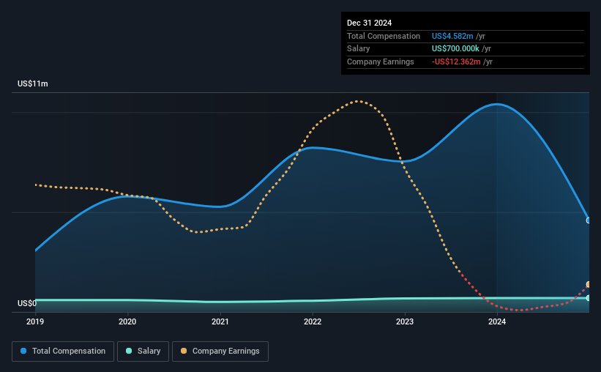Select the 2021 x-axis label

(x=220, y=321)
